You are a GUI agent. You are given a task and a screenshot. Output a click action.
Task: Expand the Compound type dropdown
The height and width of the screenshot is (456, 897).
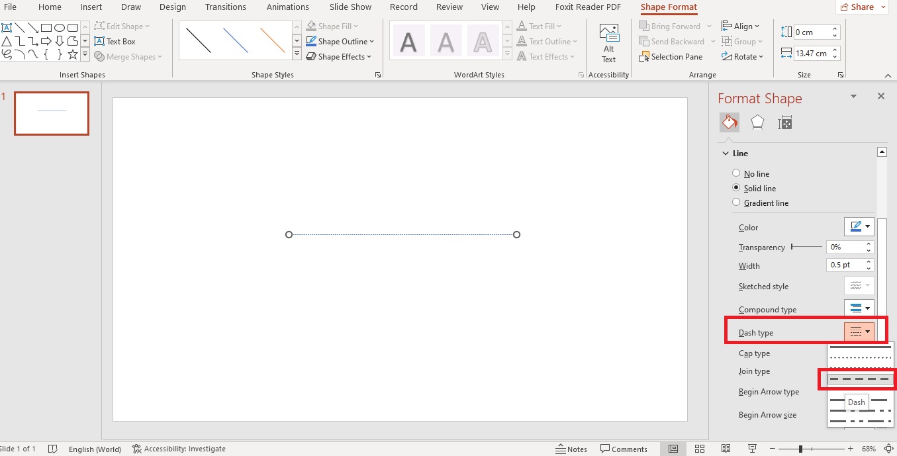point(859,308)
